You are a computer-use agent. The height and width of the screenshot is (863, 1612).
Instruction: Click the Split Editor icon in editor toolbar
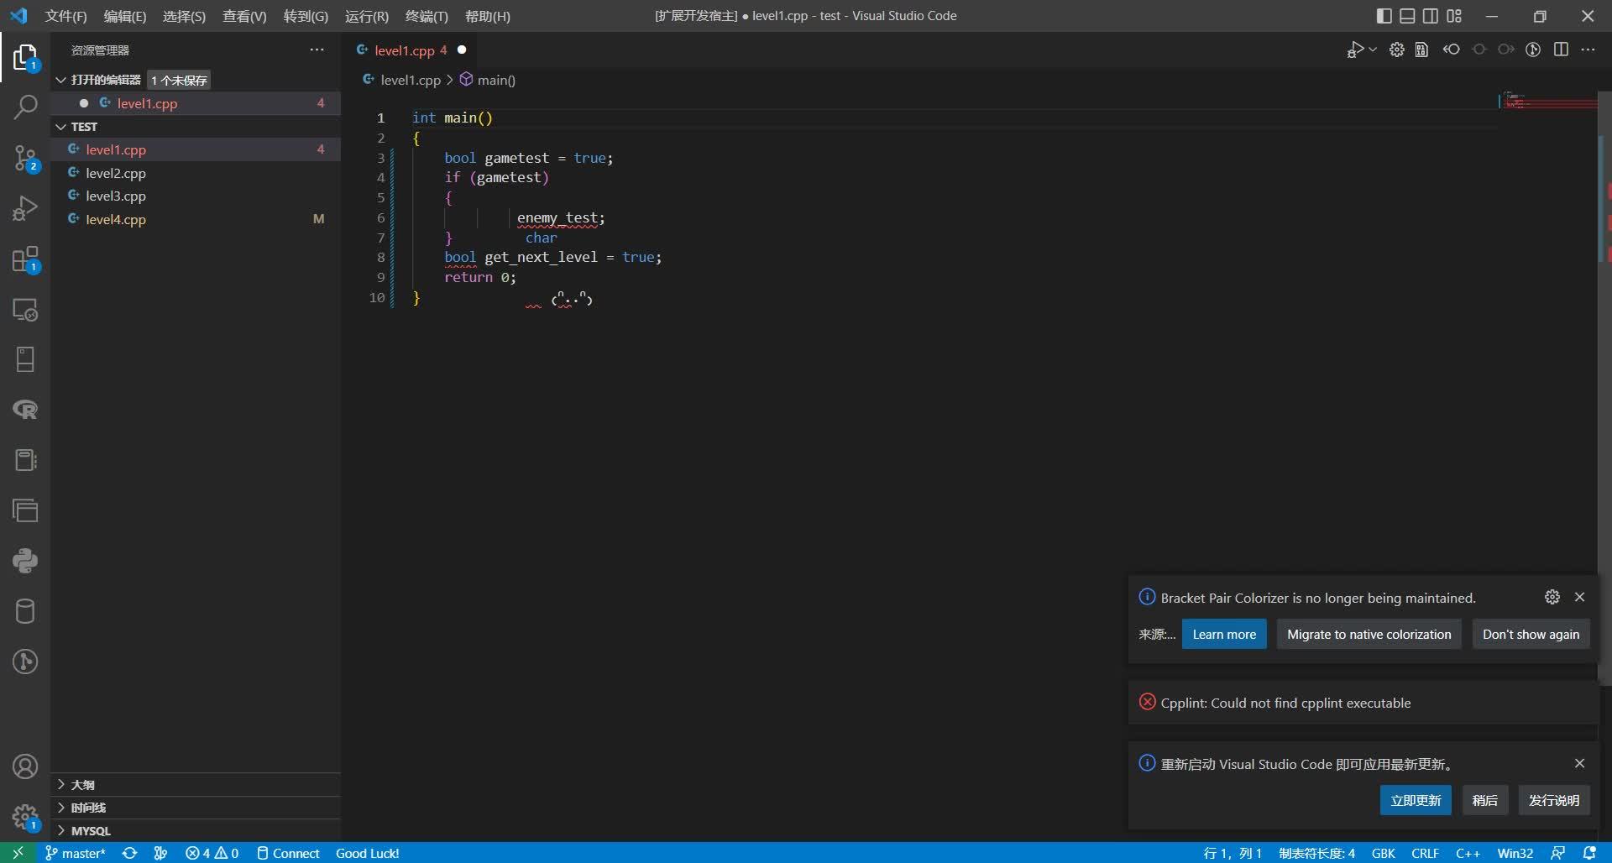coord(1562,49)
